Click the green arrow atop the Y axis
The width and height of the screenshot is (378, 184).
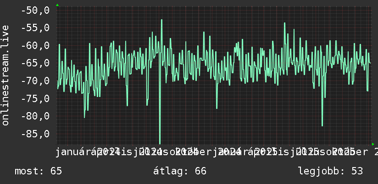(57, 5)
